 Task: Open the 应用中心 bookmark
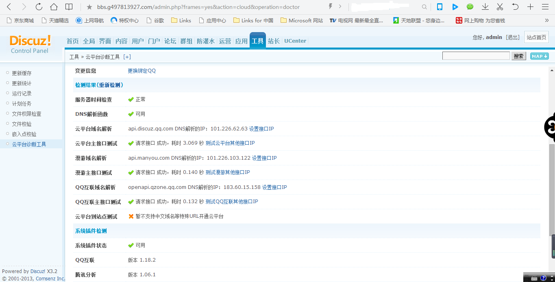click(212, 20)
